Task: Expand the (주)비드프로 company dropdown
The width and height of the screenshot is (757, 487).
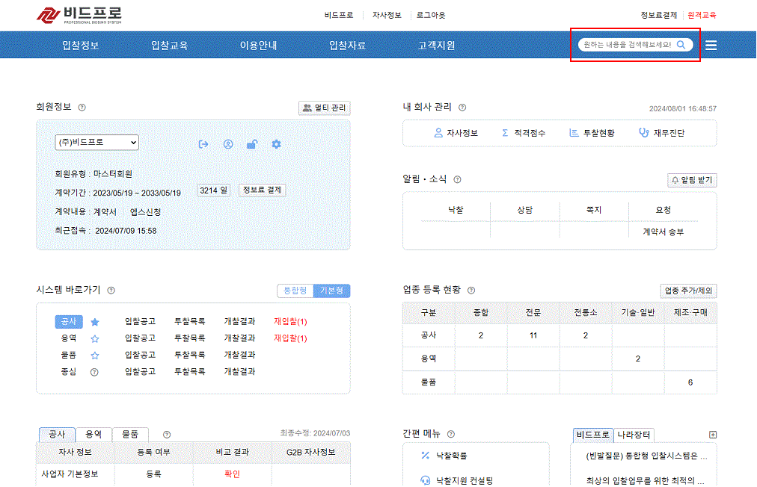Action: click(96, 143)
